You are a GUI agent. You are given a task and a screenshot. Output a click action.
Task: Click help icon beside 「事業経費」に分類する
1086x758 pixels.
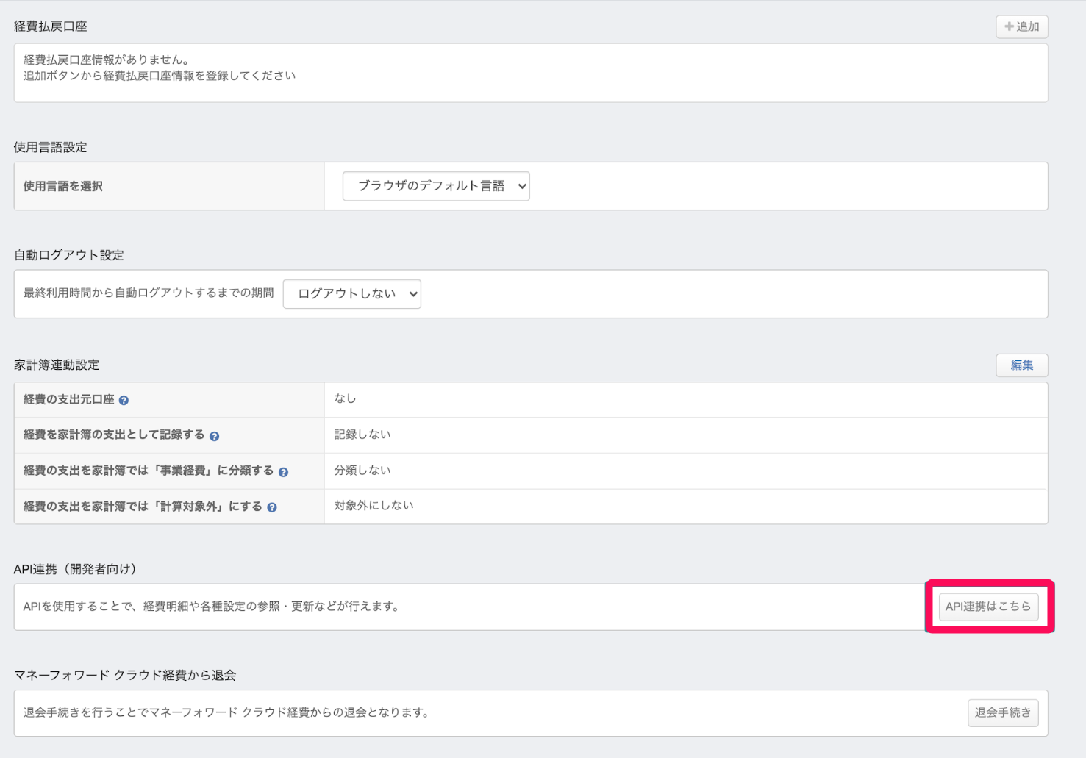283,472
